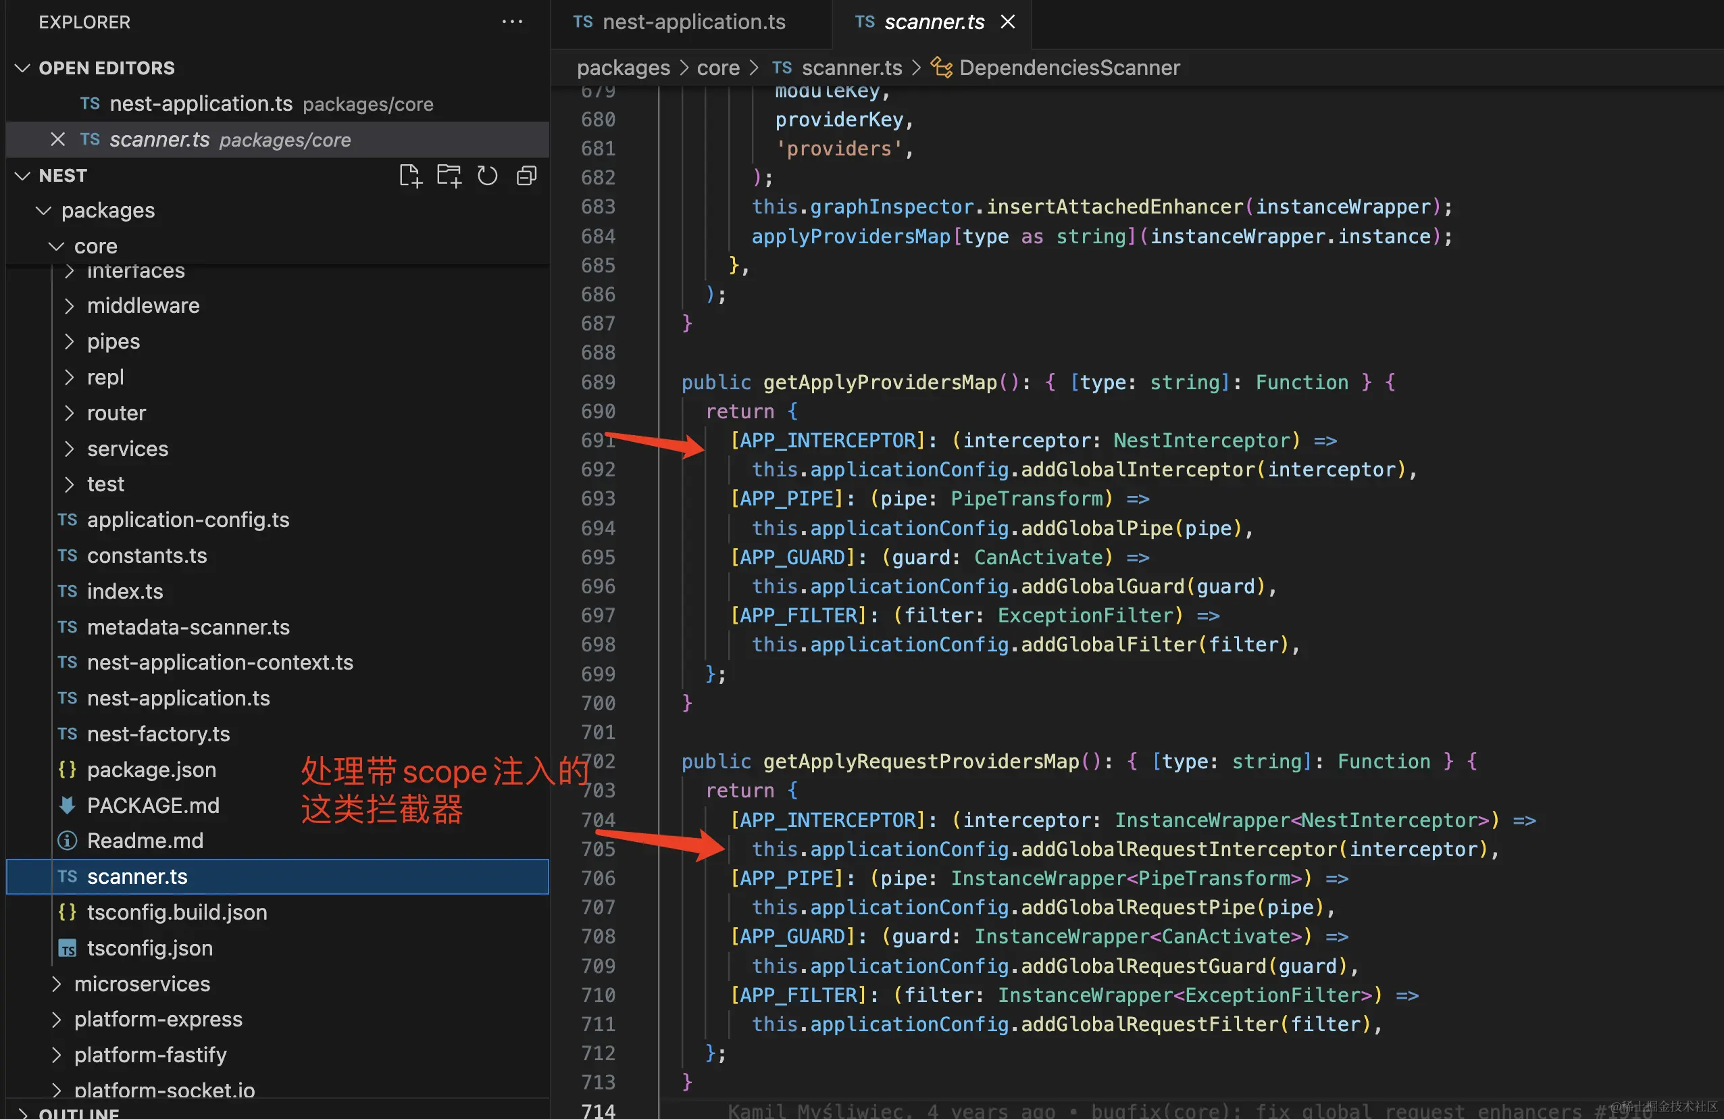Close the scanner.ts editor tab
The width and height of the screenshot is (1724, 1119).
tap(1008, 22)
